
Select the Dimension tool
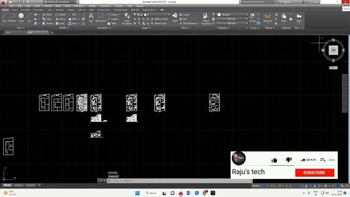(101, 18)
